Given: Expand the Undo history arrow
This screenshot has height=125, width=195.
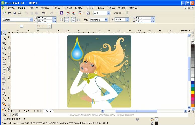Looking at the screenshot, I should 48,13.
